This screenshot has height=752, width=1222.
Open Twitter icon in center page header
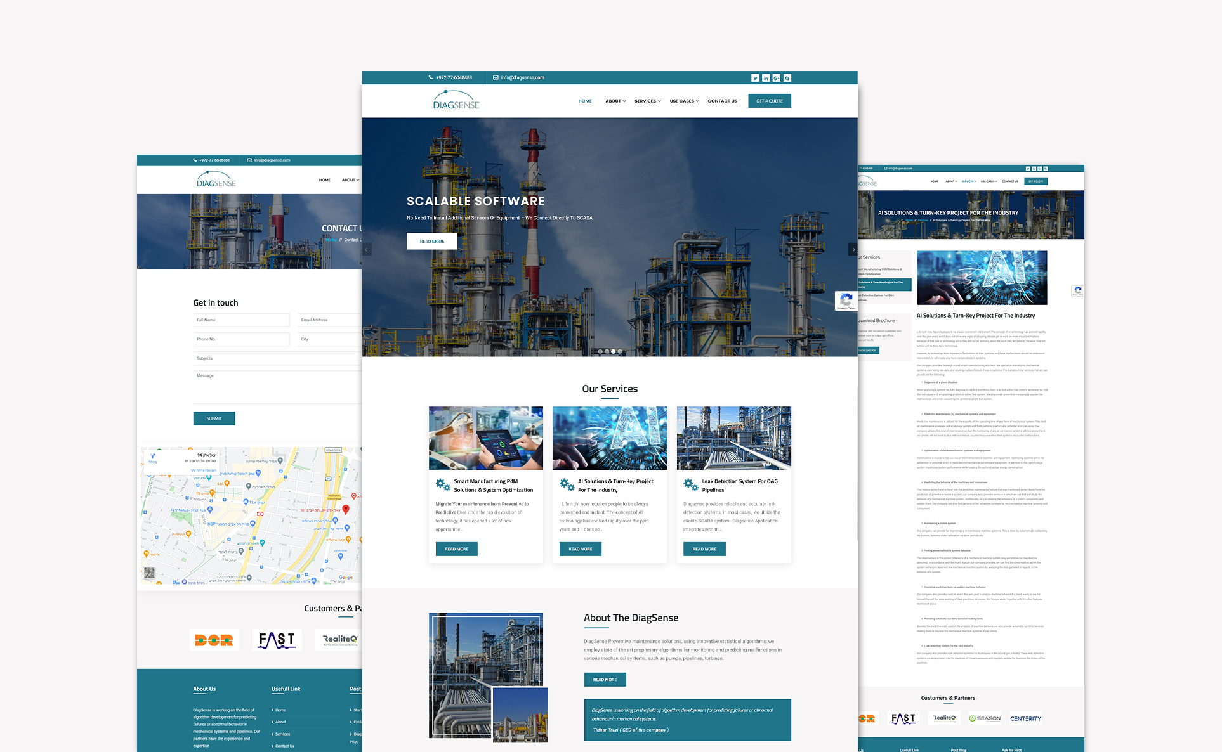(755, 78)
